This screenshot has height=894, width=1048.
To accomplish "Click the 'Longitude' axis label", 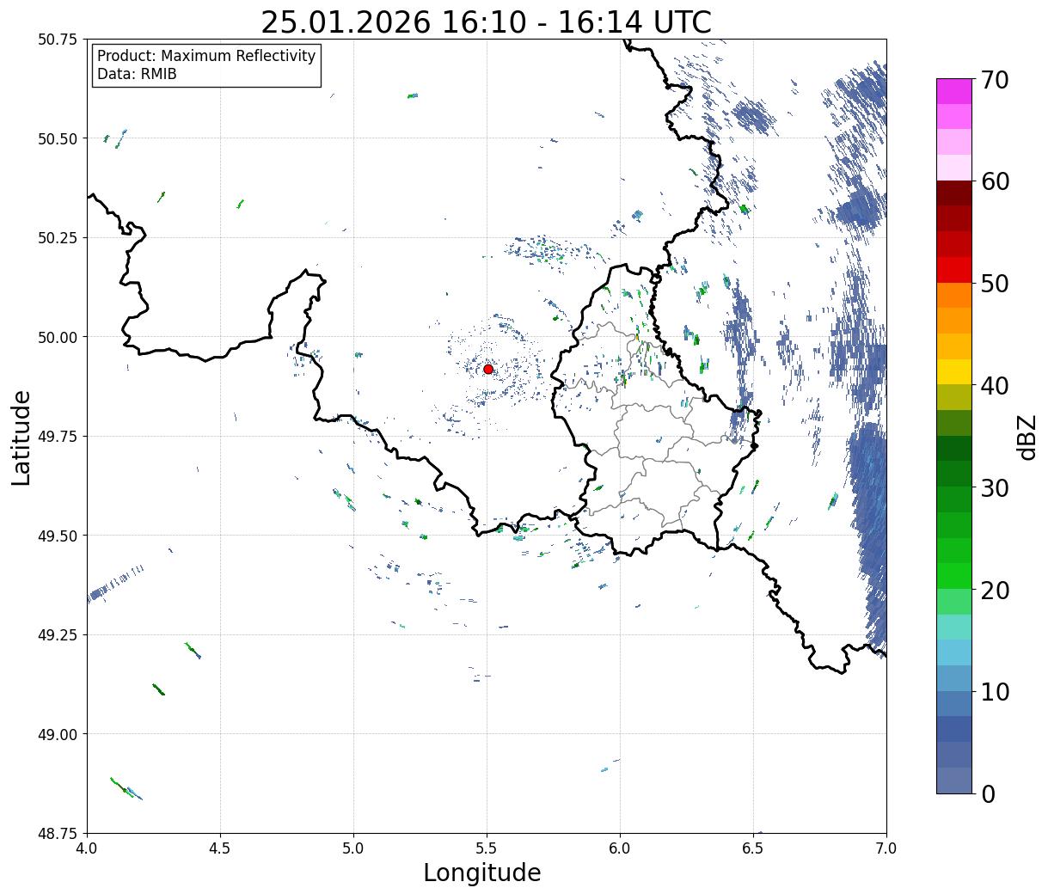I will (482, 873).
